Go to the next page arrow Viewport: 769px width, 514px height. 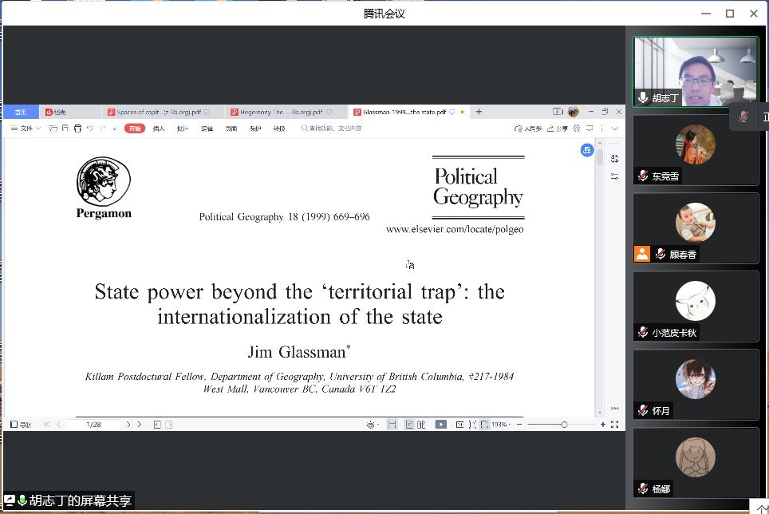click(128, 425)
